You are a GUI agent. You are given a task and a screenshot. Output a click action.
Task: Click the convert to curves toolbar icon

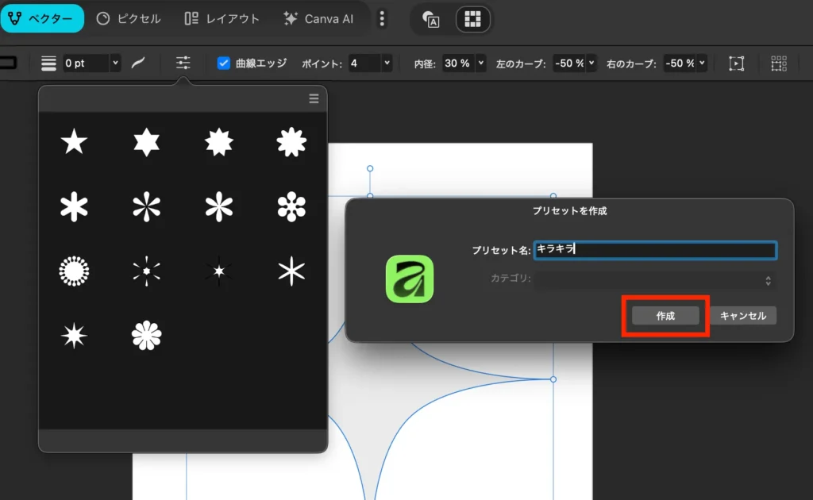tap(736, 63)
